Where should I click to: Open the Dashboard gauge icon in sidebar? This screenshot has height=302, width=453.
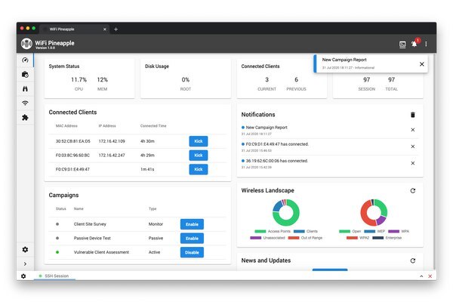[25, 60]
